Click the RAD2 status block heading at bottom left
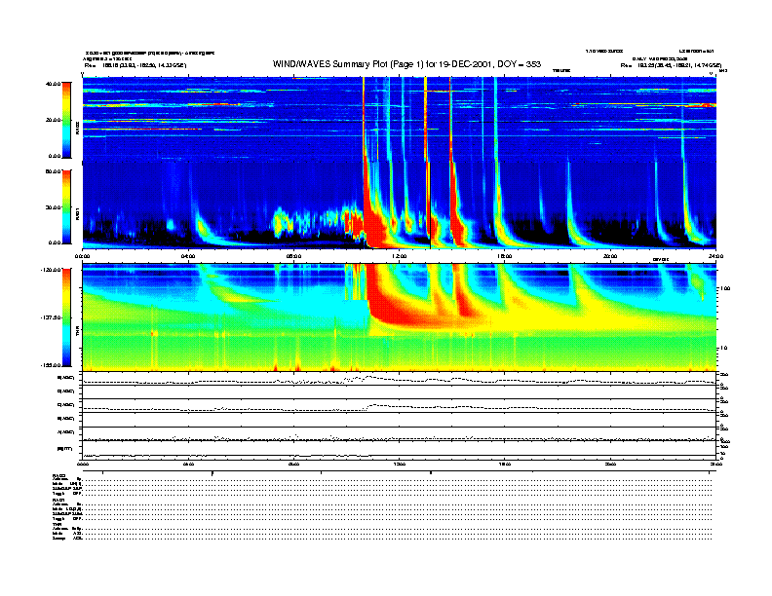 click(59, 474)
